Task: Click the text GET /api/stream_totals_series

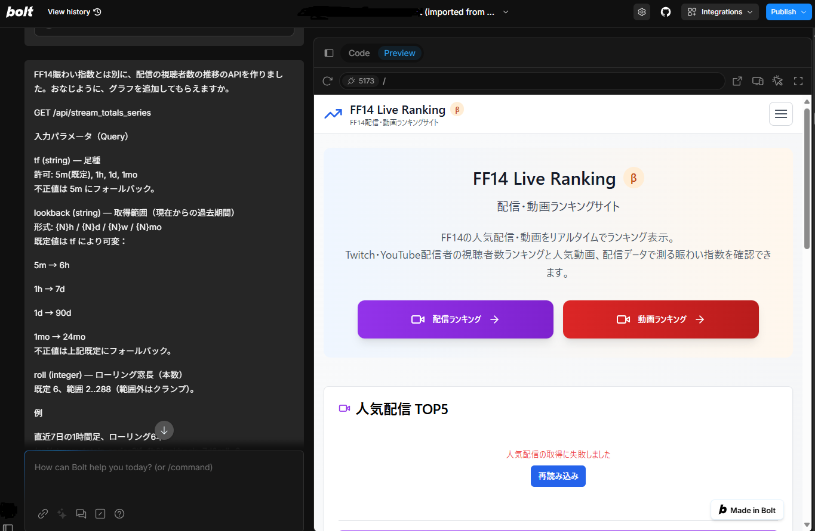Action: coord(93,113)
